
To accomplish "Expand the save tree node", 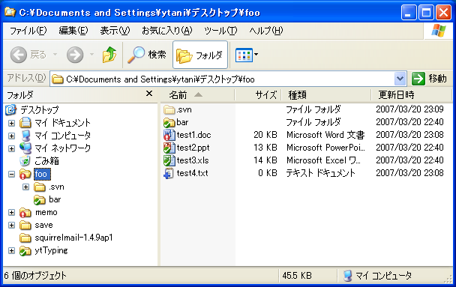I will click(12, 225).
